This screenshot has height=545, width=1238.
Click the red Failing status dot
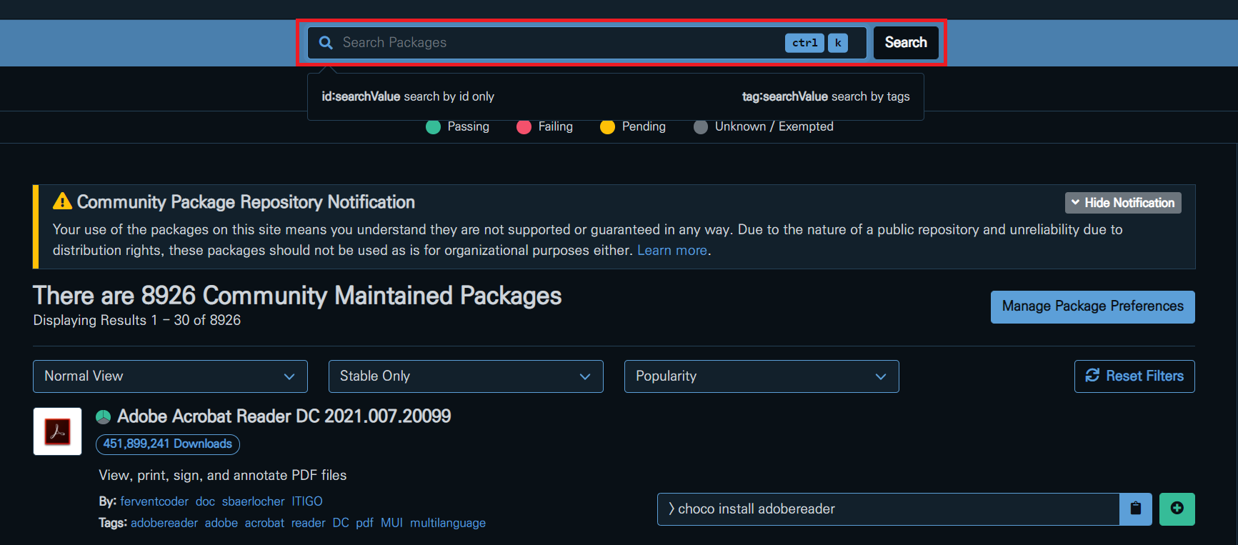[x=524, y=127]
